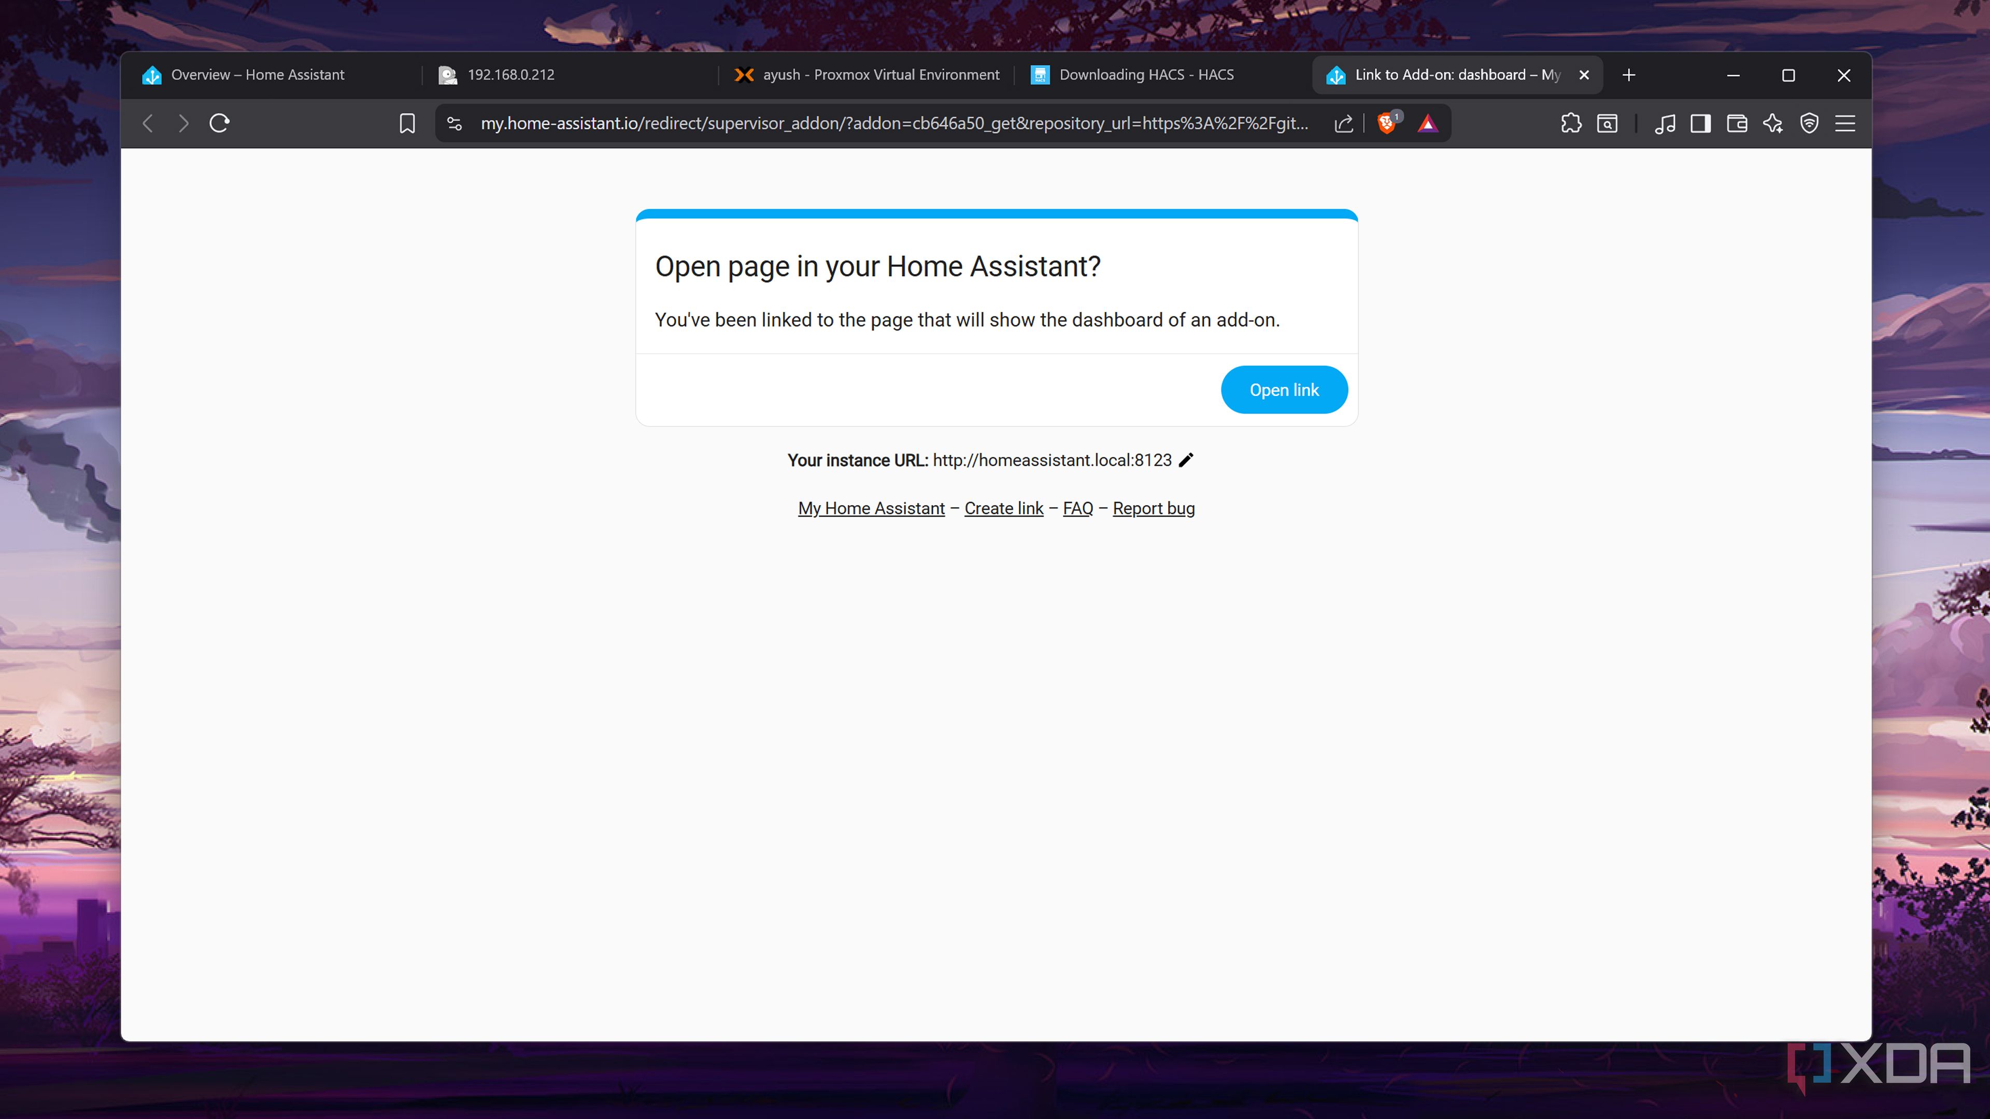Open the tab search icon
This screenshot has height=1119, width=1990.
coord(1607,124)
